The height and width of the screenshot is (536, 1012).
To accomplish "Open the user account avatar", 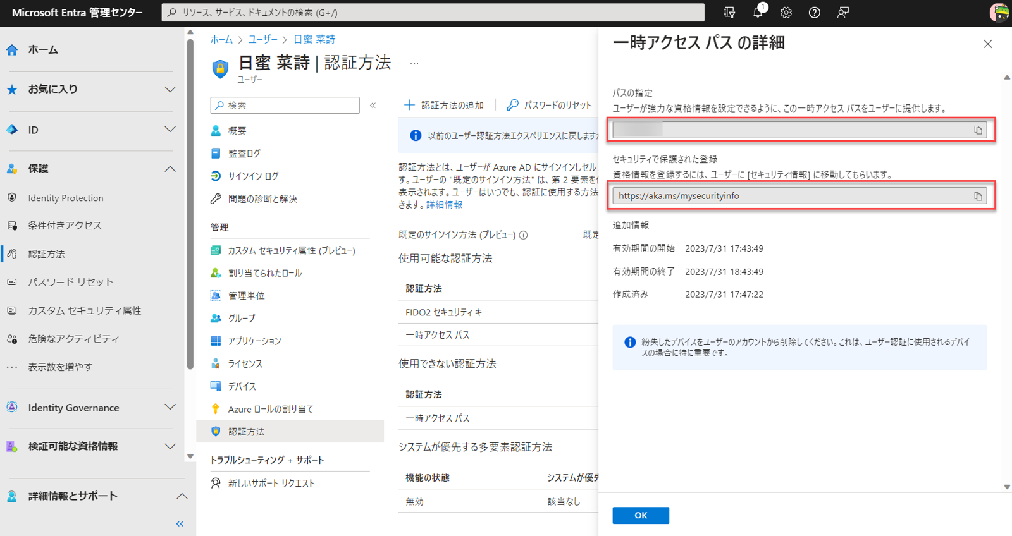I will pos(1000,13).
